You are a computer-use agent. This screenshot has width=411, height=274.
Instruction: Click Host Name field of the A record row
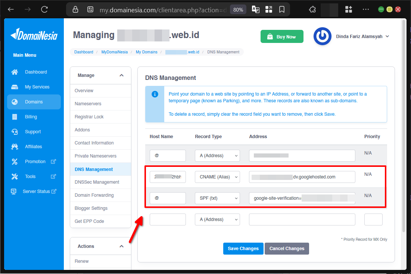pos(168,156)
